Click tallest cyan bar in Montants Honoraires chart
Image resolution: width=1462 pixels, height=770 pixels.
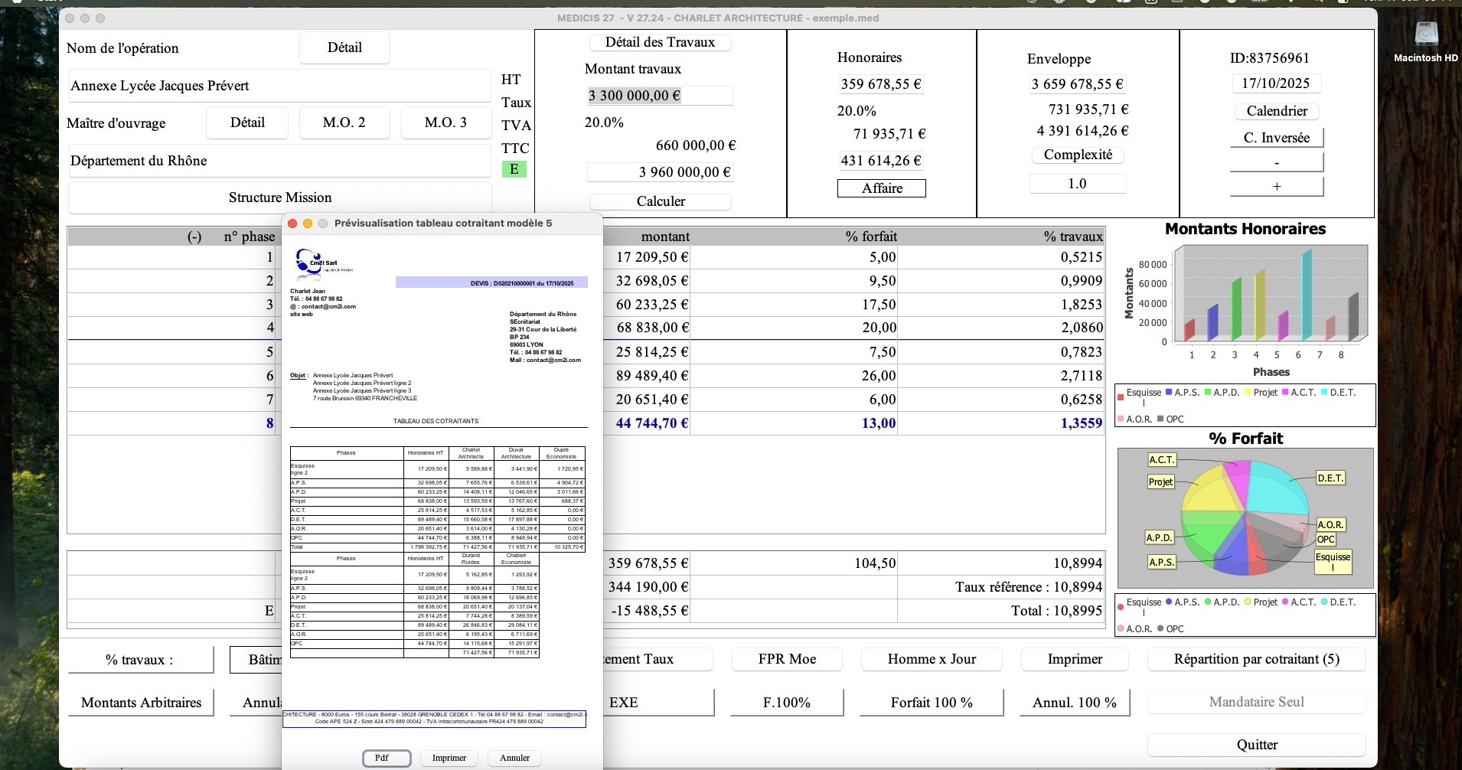1307,295
